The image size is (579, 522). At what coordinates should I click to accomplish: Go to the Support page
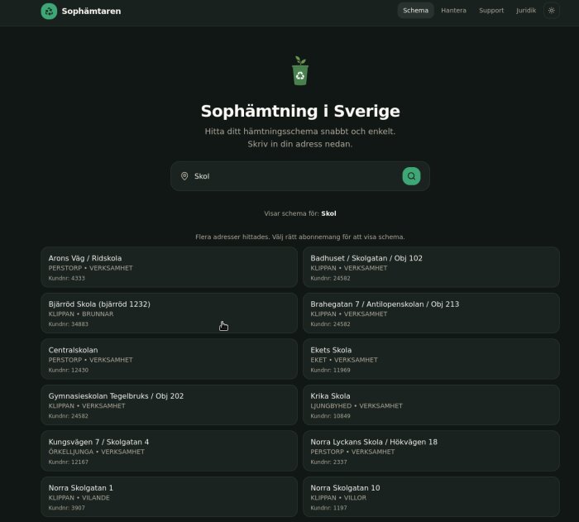[x=491, y=11]
